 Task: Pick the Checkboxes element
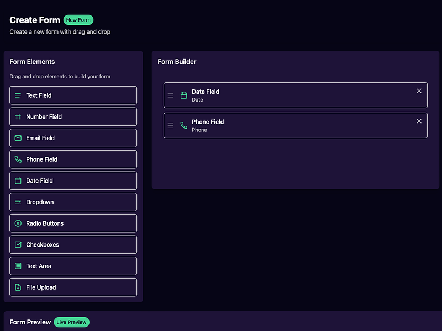[x=73, y=244]
